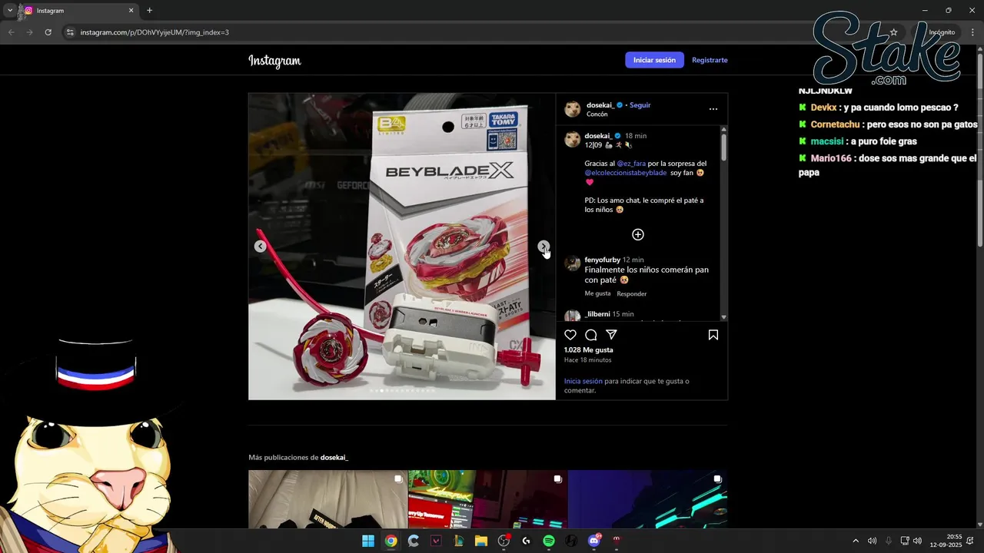Open the _lilberni username link
Image resolution: width=984 pixels, height=553 pixels.
click(x=597, y=314)
